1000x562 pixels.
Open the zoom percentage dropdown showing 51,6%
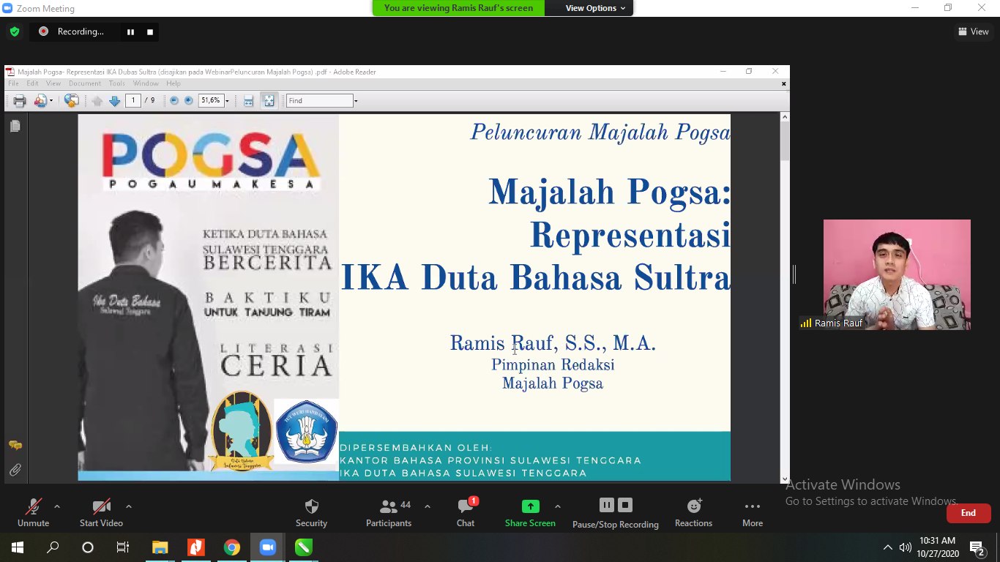[228, 100]
